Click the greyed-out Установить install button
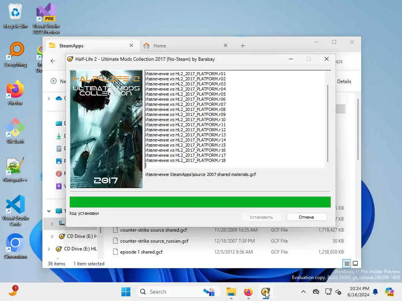Image resolution: width=402 pixels, height=301 pixels. [261, 217]
